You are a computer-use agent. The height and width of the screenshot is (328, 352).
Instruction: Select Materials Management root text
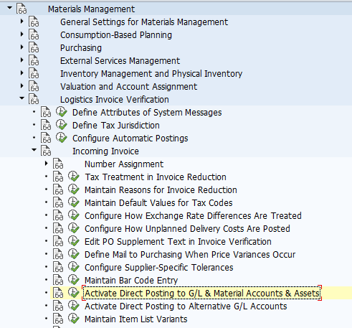91,9
